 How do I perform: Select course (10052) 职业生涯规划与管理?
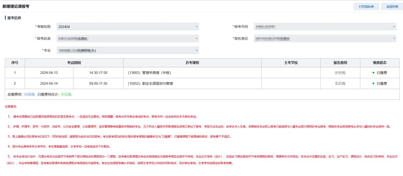(150, 84)
